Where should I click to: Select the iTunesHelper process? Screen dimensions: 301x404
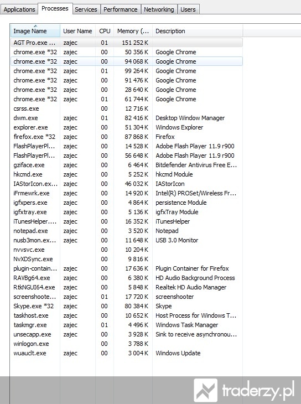127,221
